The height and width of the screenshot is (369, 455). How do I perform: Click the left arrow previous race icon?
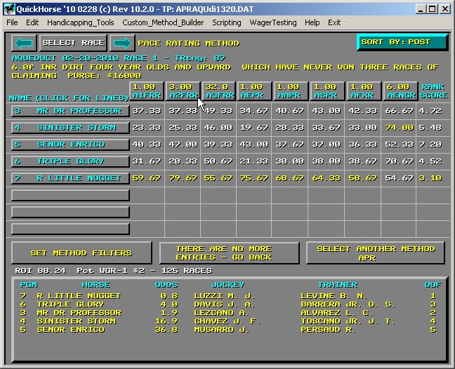tap(24, 43)
